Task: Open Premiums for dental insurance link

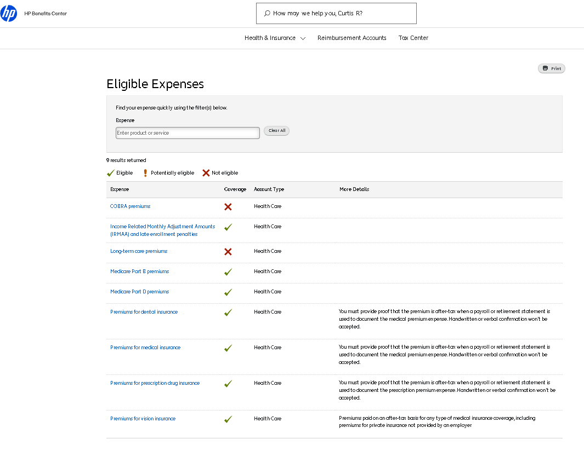Action: coord(144,312)
